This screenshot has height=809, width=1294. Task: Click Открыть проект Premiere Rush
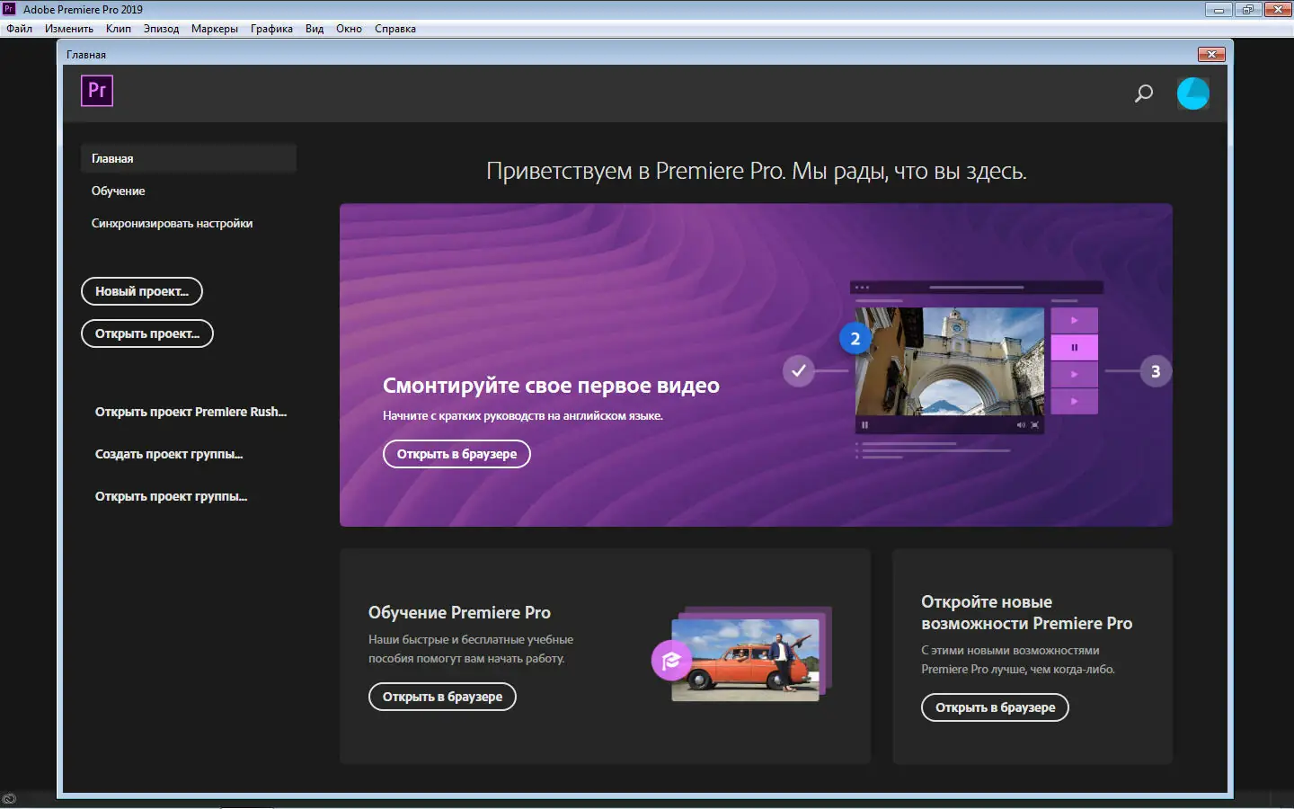pos(191,411)
